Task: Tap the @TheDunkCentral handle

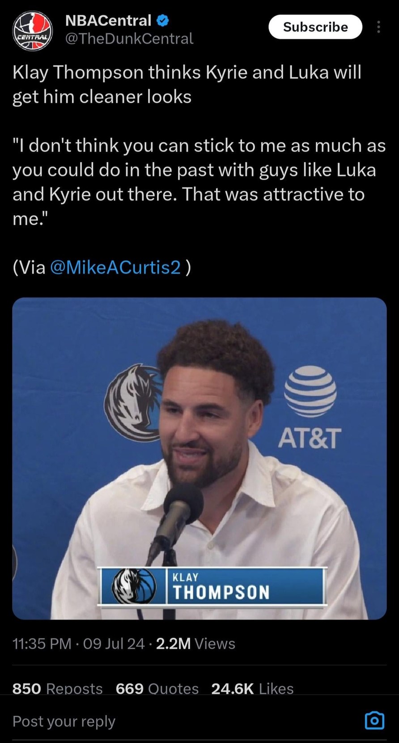Action: coord(129,39)
